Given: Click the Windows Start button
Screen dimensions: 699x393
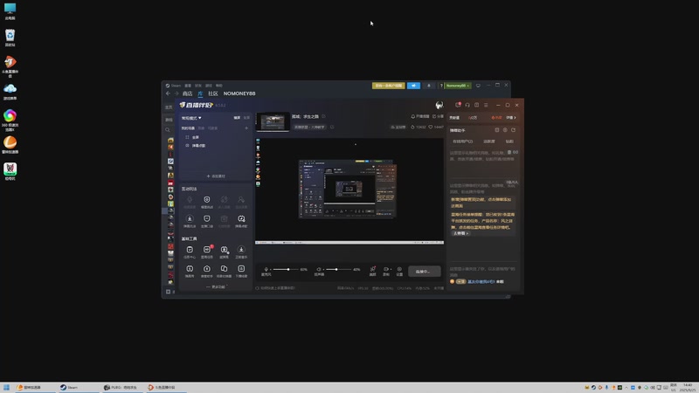Looking at the screenshot, I should coord(6,388).
